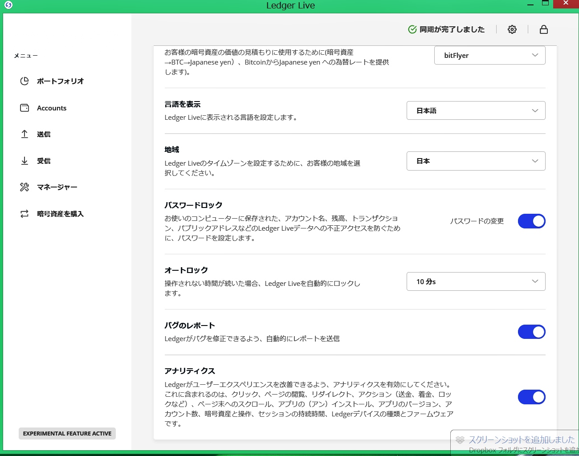Open Accounts in the sidebar
This screenshot has height=456, width=579.
52,108
